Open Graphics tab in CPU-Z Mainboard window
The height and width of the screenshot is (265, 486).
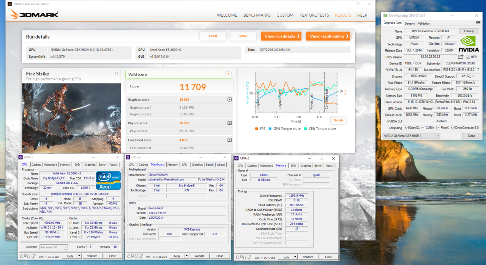pyautogui.click(x=197, y=165)
